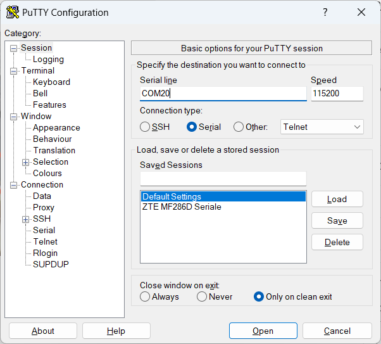Collapse the Terminal category node
This screenshot has width=381, height=344.
click(14, 71)
